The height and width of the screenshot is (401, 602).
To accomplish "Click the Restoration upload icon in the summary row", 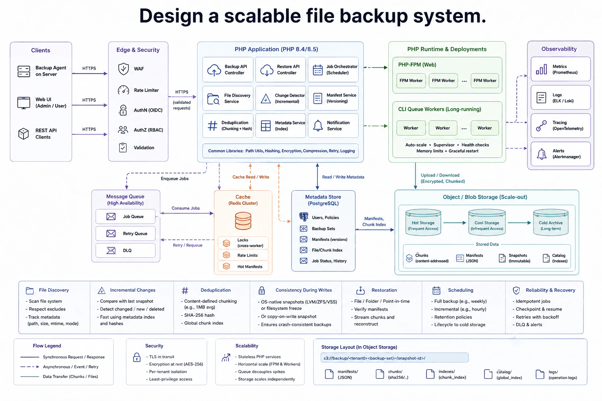I will (x=361, y=290).
